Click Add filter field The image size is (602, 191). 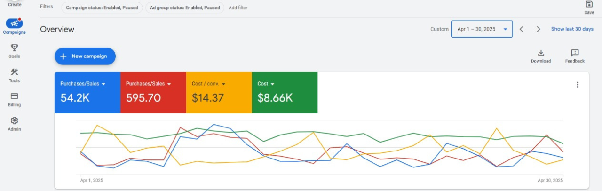tap(238, 8)
